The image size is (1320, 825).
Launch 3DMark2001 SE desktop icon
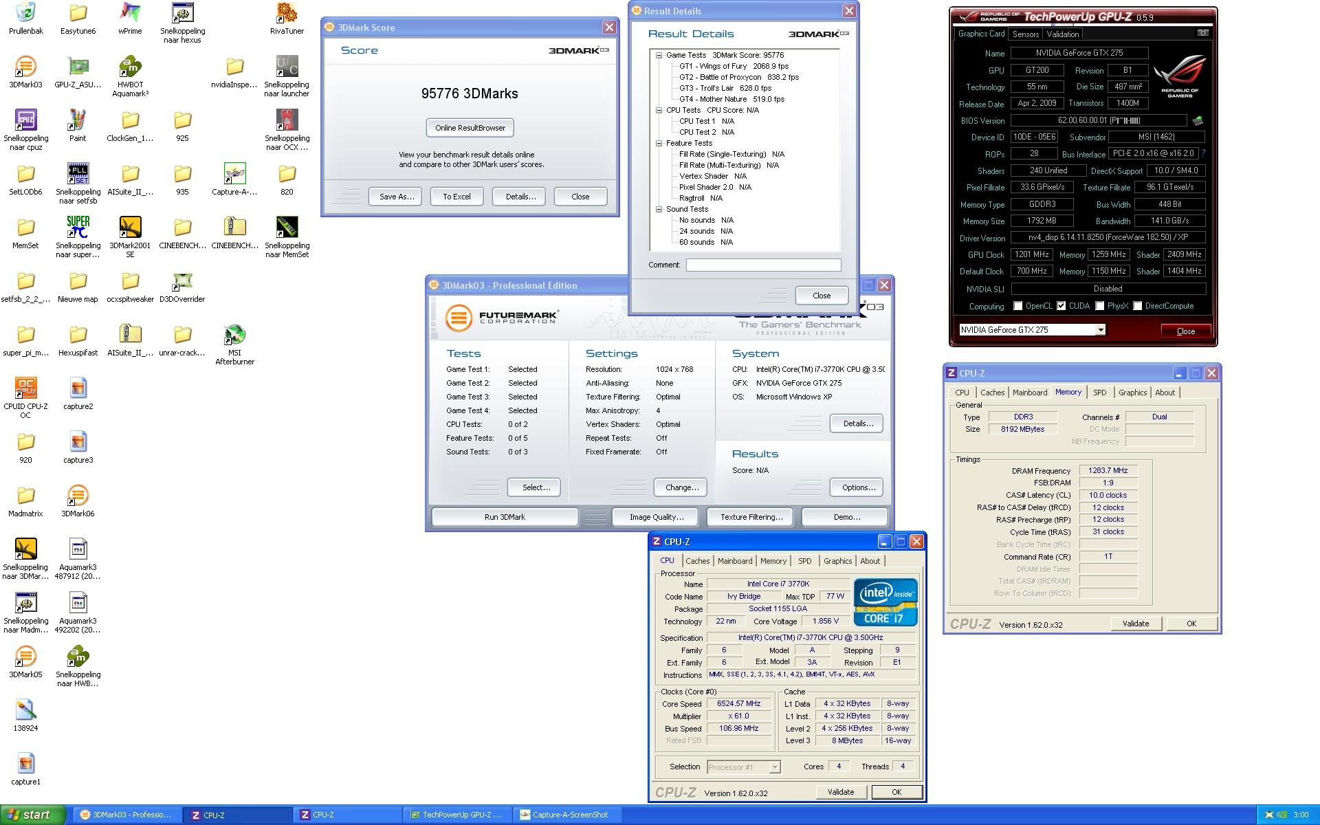tap(130, 237)
